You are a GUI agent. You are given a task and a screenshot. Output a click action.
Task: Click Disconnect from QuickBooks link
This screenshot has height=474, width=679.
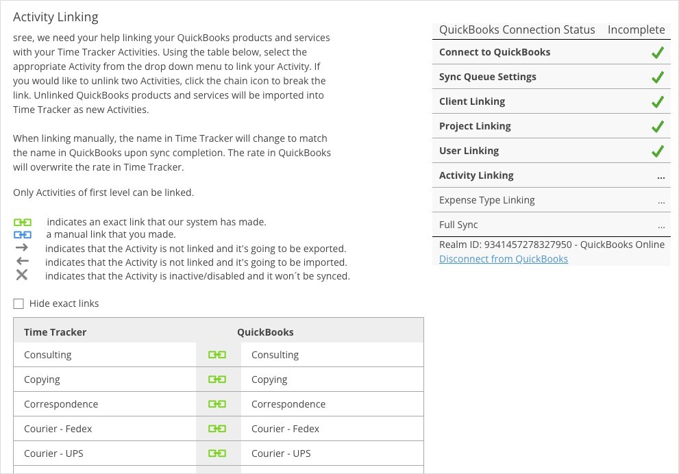pyautogui.click(x=503, y=259)
